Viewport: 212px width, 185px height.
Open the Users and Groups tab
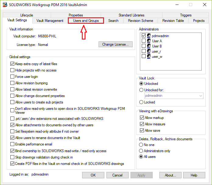pos(86,21)
